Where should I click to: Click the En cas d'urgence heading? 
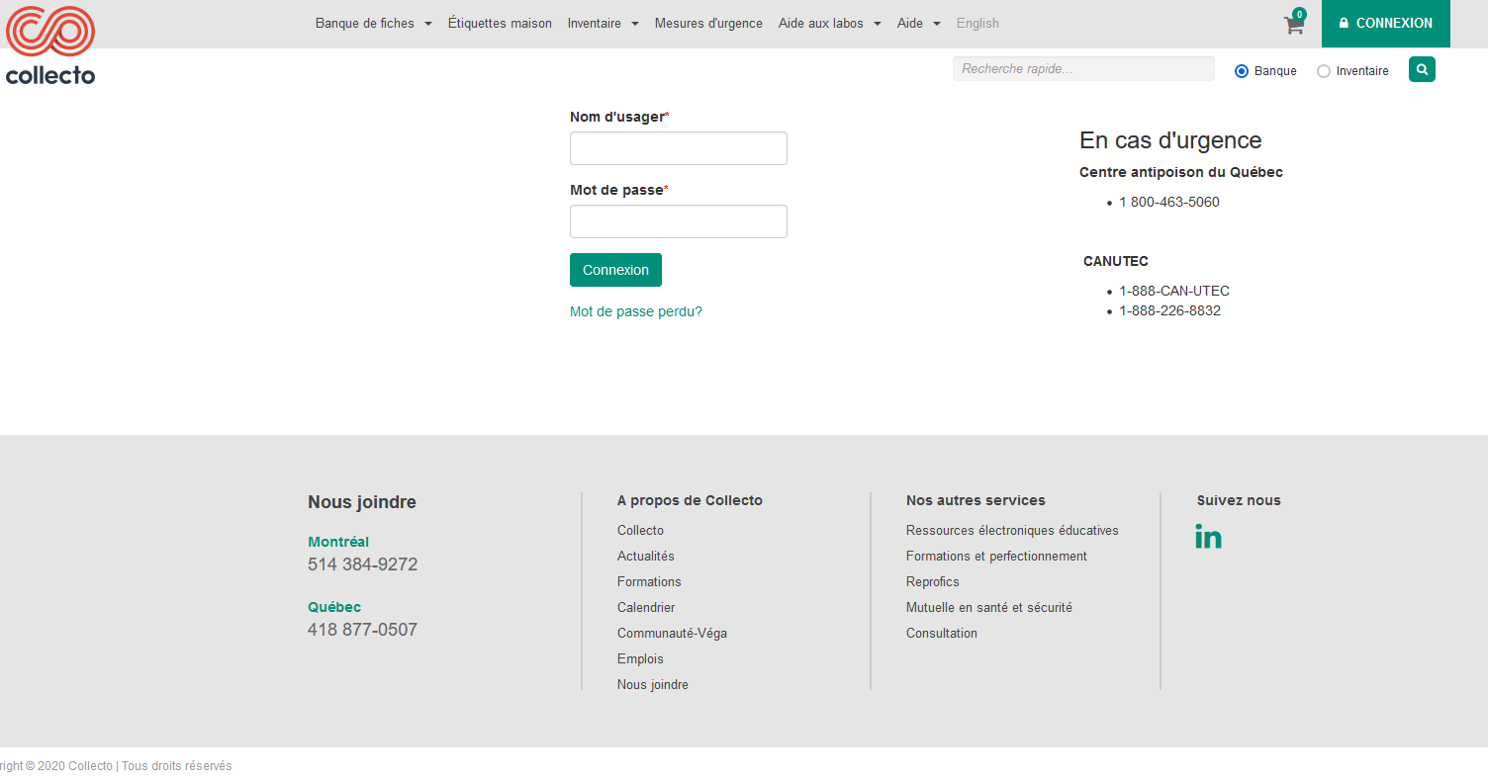(1170, 140)
